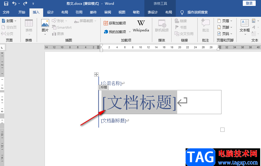Insert a 分页 page break

(x=7, y=34)
